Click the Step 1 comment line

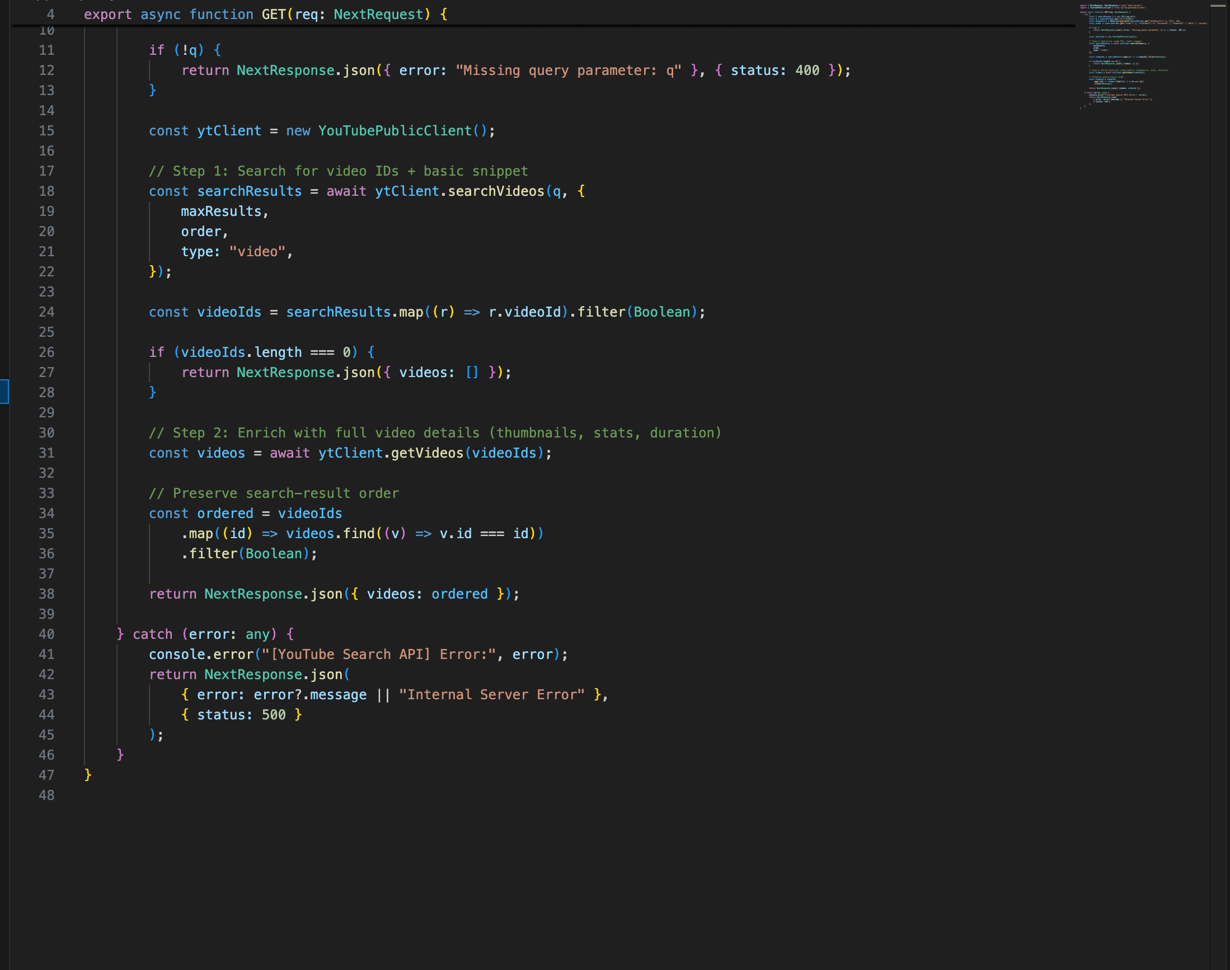pyautogui.click(x=338, y=171)
